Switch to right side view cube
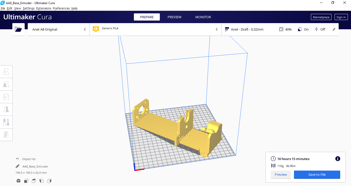This screenshot has height=186, width=351. click(49, 181)
